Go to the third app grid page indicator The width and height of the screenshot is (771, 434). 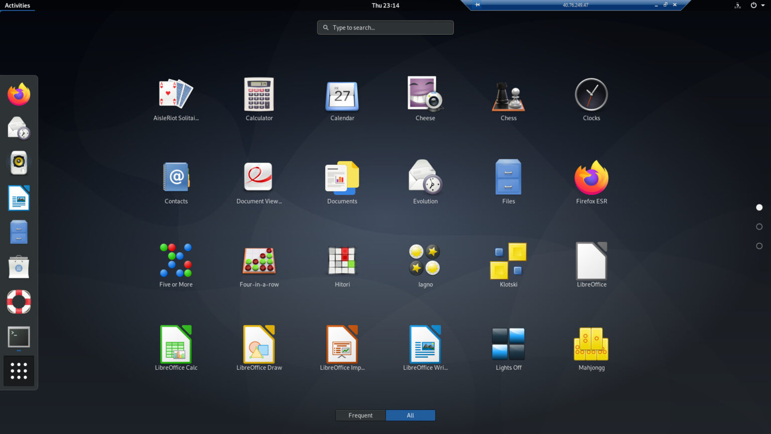759,246
